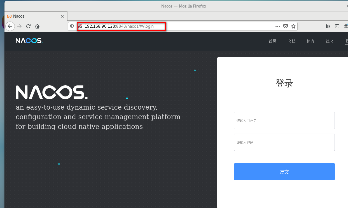Open 社区 in the Nacos header
348x208 pixels.
pyautogui.click(x=330, y=41)
